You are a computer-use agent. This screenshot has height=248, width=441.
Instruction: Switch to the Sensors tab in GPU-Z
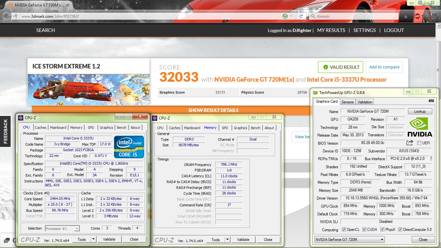coord(348,102)
